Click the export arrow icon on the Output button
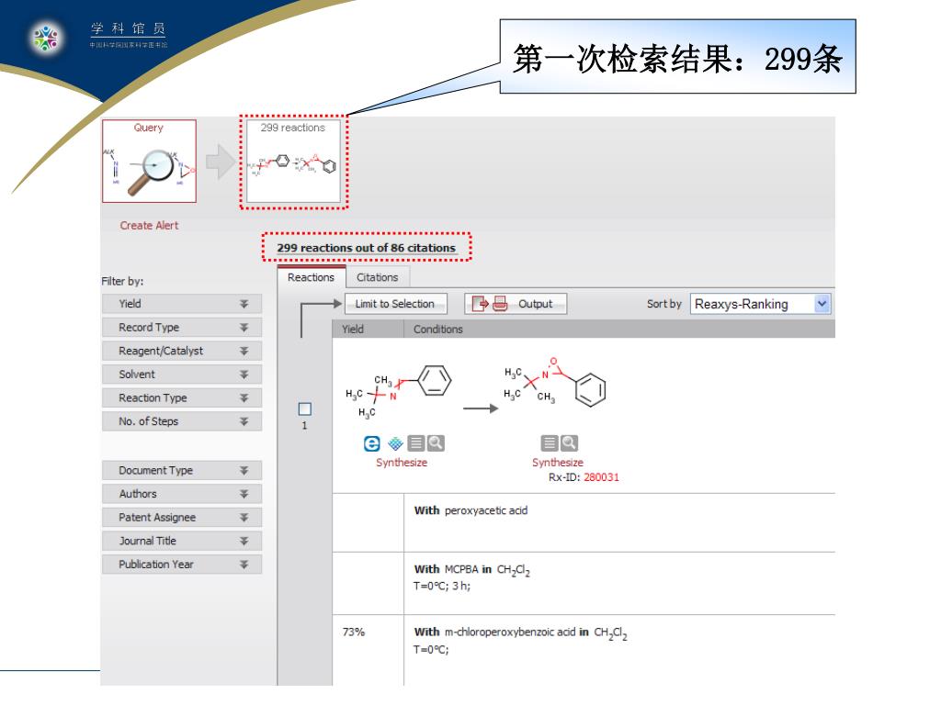This screenshot has width=941, height=705. pyautogui.click(x=480, y=304)
